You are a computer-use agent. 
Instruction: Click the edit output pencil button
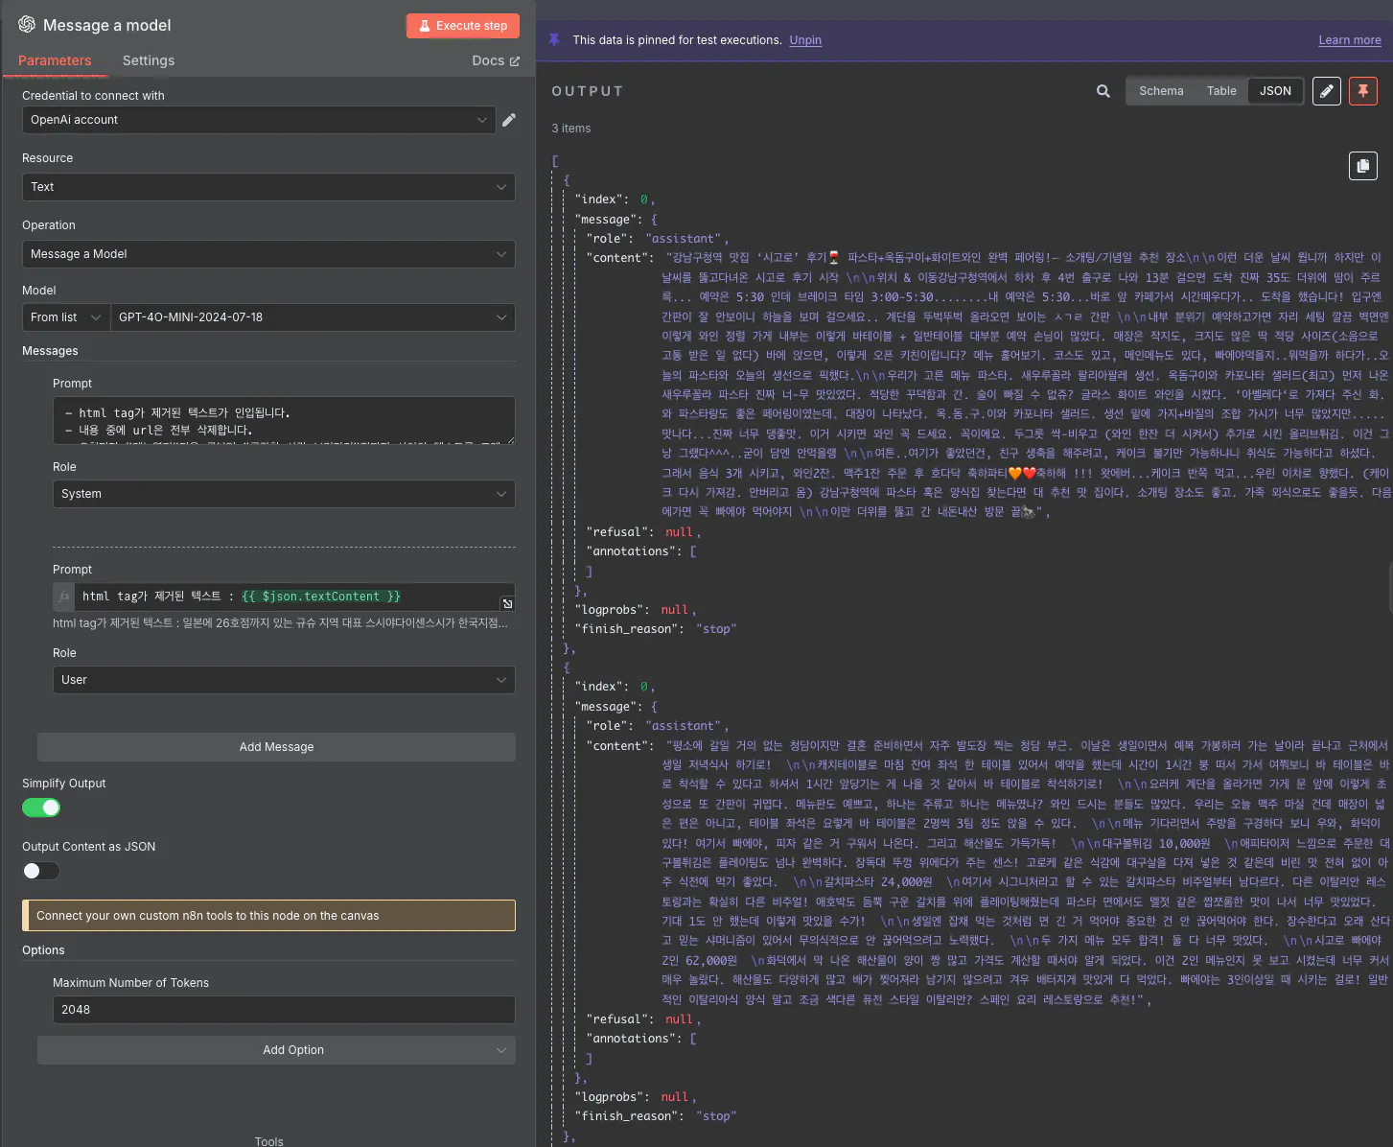[1327, 91]
